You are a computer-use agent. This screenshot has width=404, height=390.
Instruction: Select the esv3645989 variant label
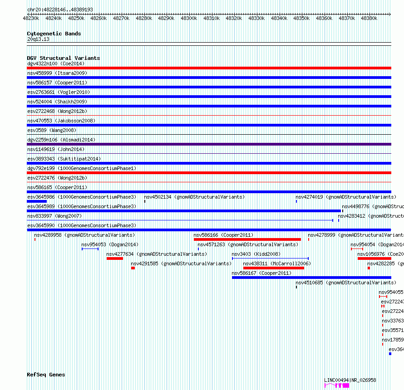tap(82, 206)
